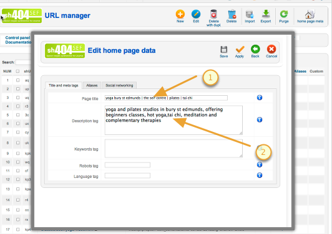Image resolution: width=332 pixels, height=234 pixels.
Task: Check the checkbox in row 4
Action: click(x=17, y=106)
